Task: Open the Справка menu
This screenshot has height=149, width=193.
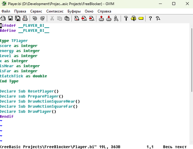Action: 104,11
